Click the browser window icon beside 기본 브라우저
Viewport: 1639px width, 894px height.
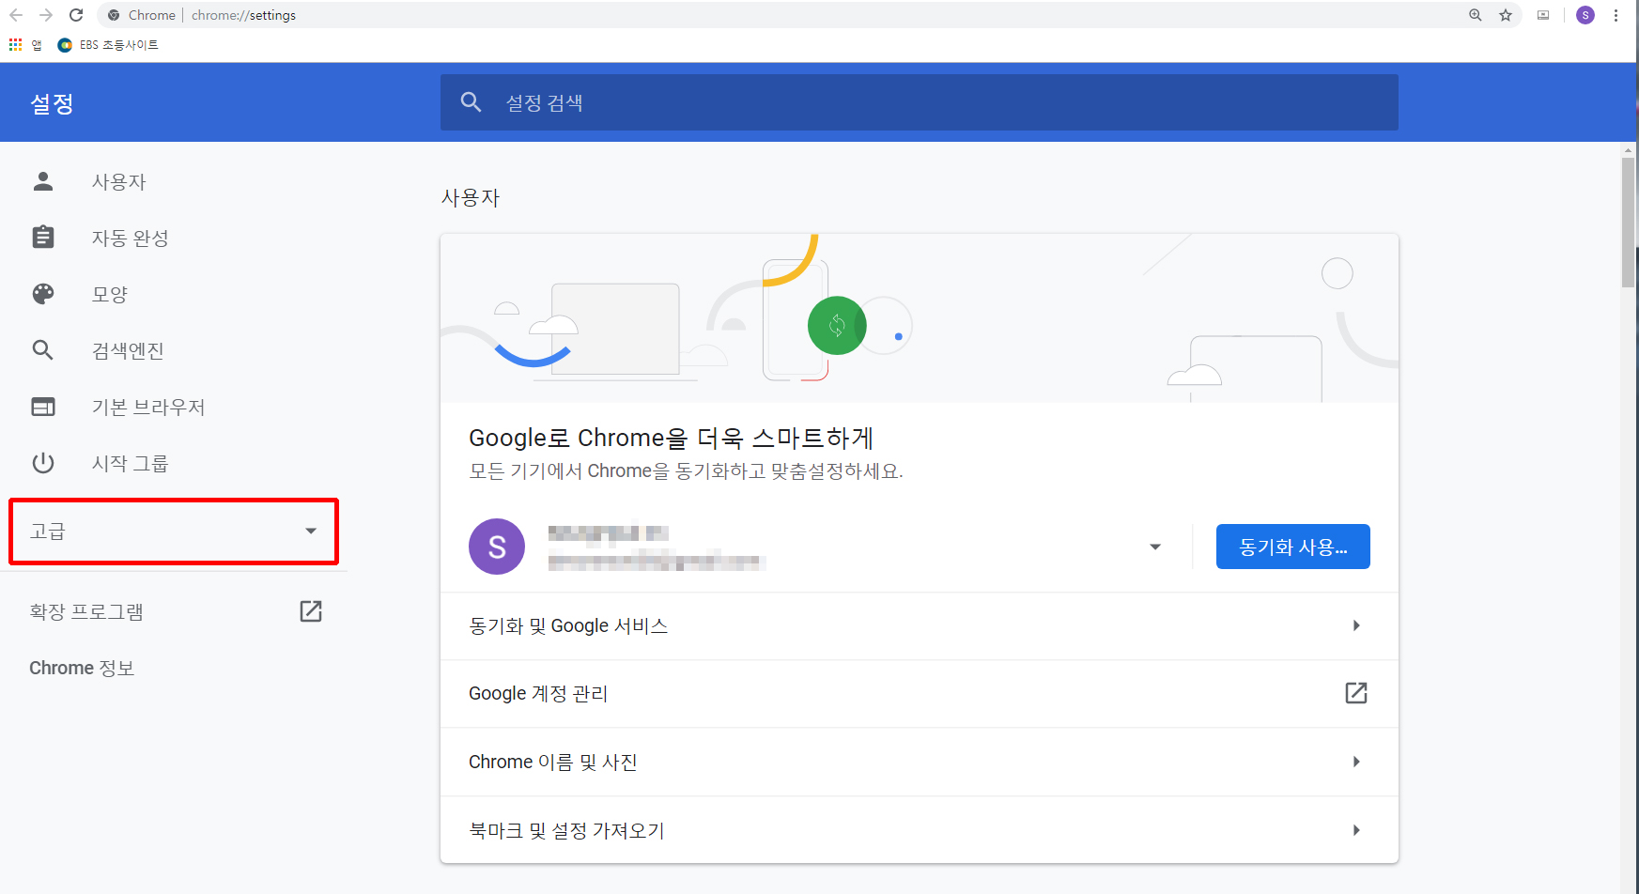tap(43, 407)
